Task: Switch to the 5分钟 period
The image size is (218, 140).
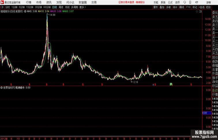Action: tap(22, 7)
